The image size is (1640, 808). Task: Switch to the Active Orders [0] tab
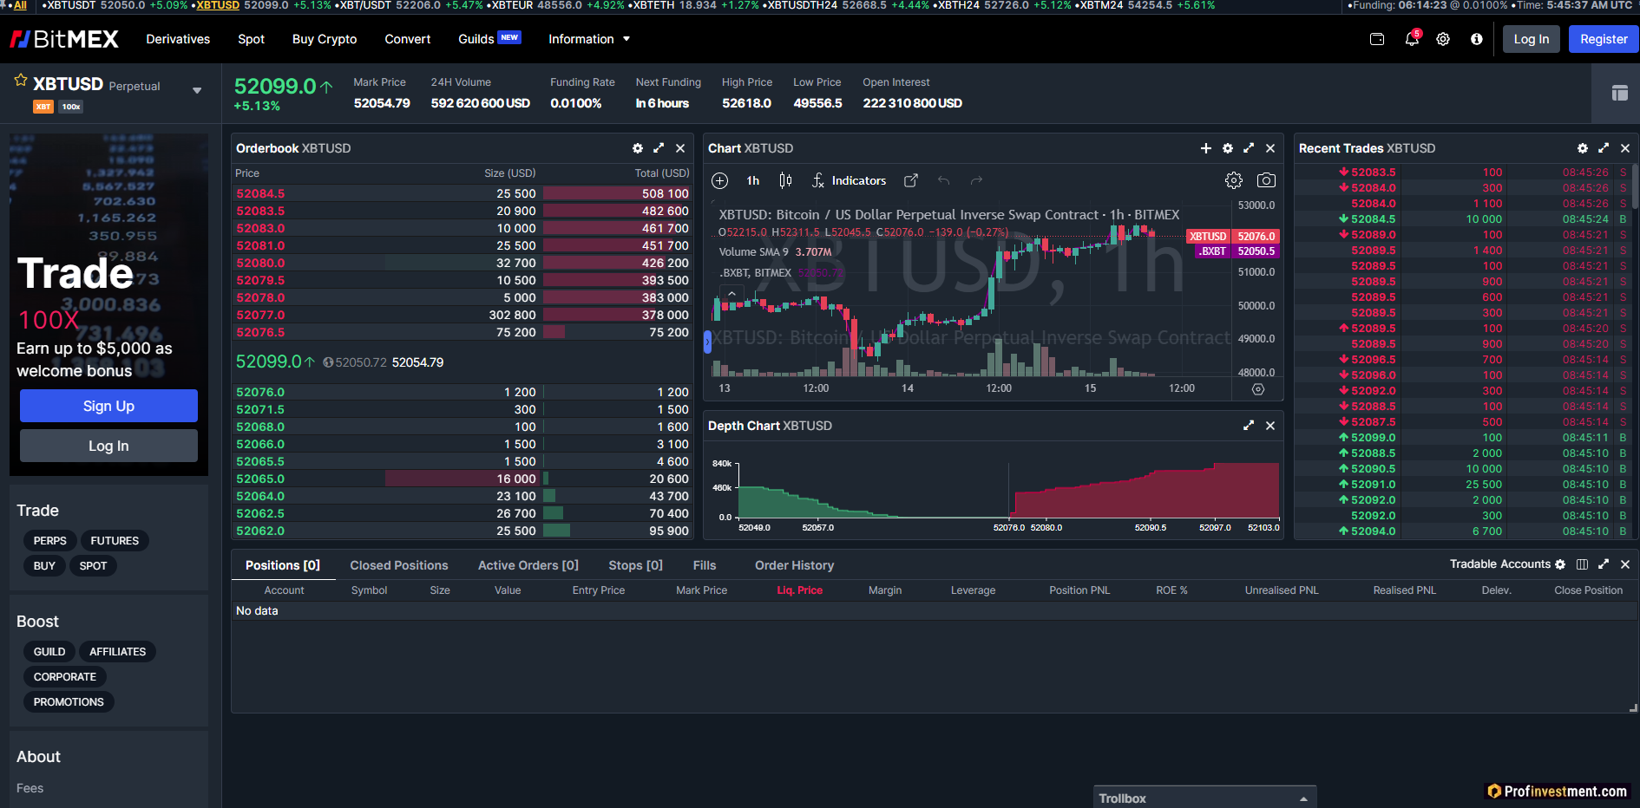pyautogui.click(x=528, y=565)
